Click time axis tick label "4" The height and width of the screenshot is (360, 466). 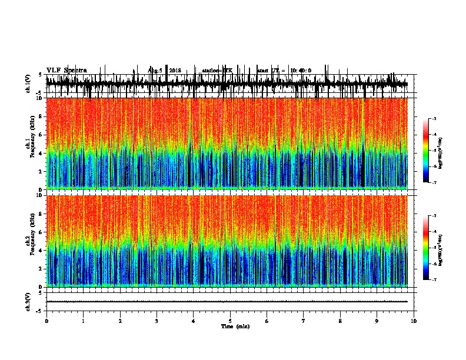[194, 321]
